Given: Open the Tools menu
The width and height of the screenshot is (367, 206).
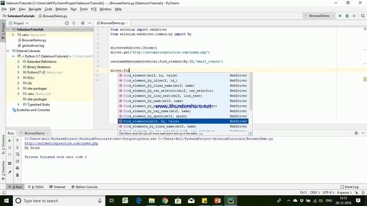Looking at the screenshot, I should coord(84,9).
